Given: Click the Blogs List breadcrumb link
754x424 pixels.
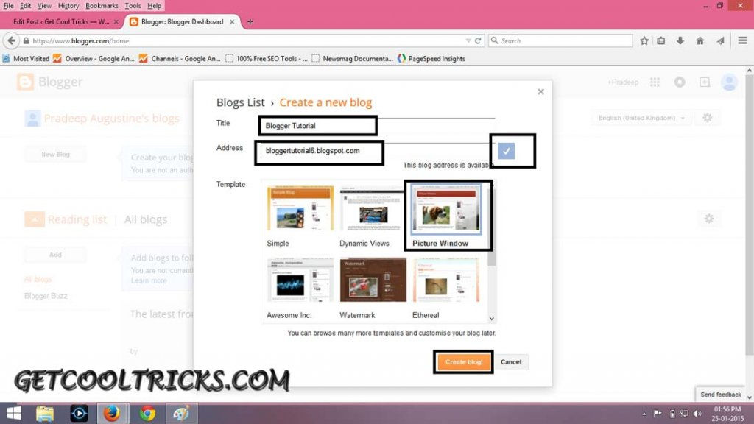Looking at the screenshot, I should tap(241, 102).
